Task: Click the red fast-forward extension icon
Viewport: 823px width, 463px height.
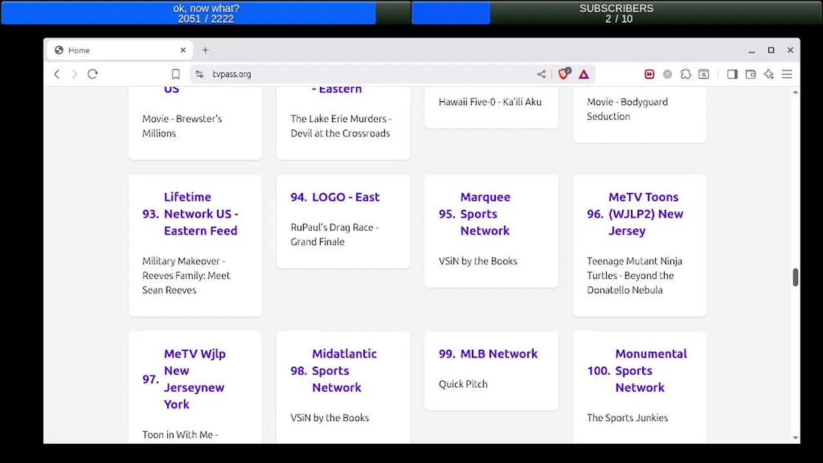Action: tap(649, 74)
